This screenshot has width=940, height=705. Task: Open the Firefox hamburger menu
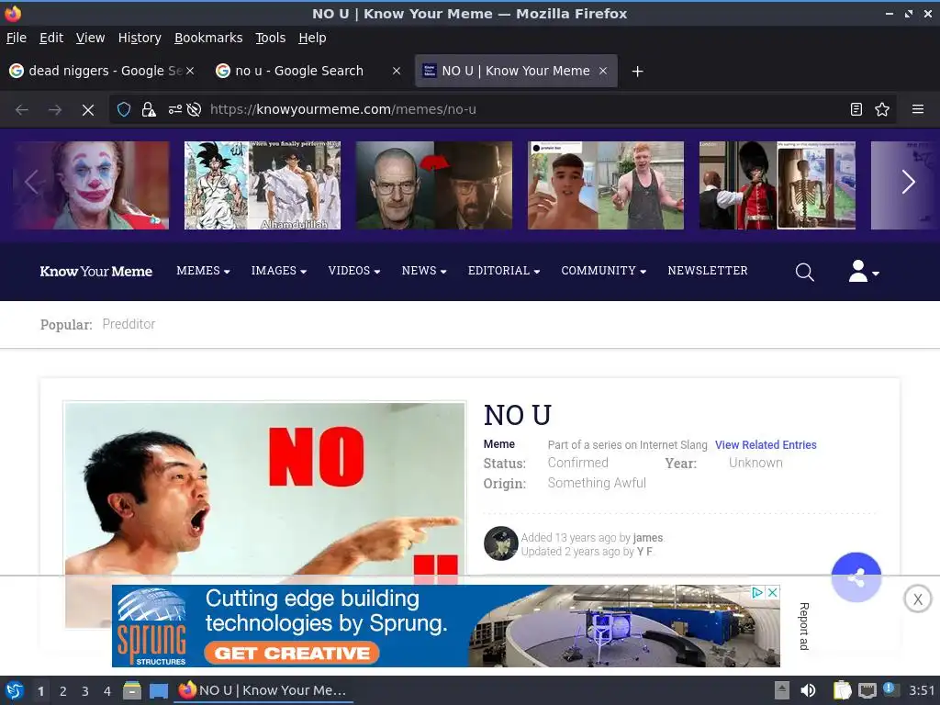tap(917, 109)
